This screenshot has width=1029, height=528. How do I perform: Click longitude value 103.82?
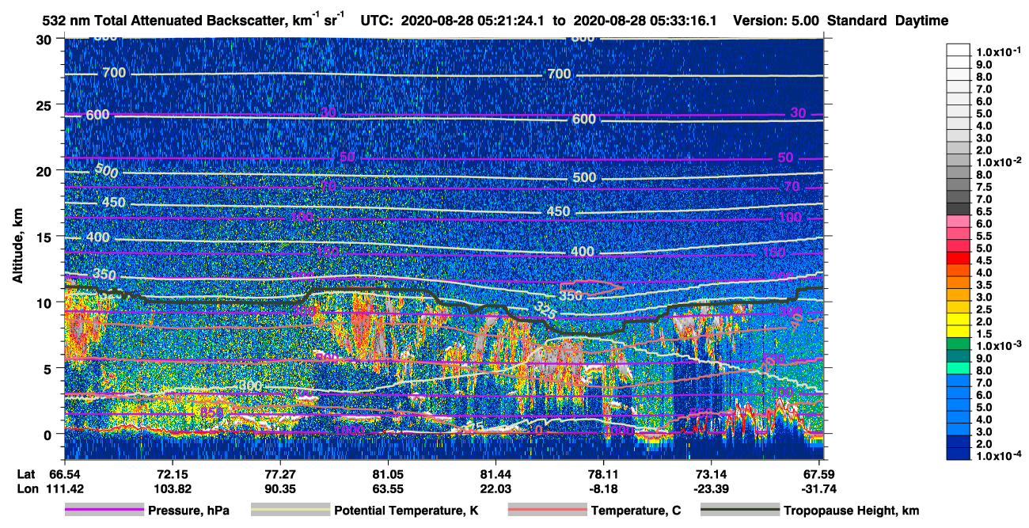(172, 488)
